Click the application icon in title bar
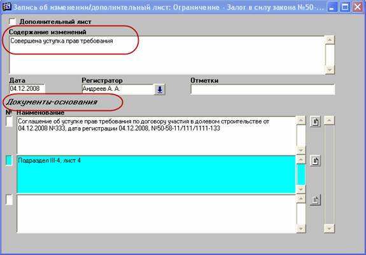Viewport: 366px width, 255px height. click(x=6, y=7)
